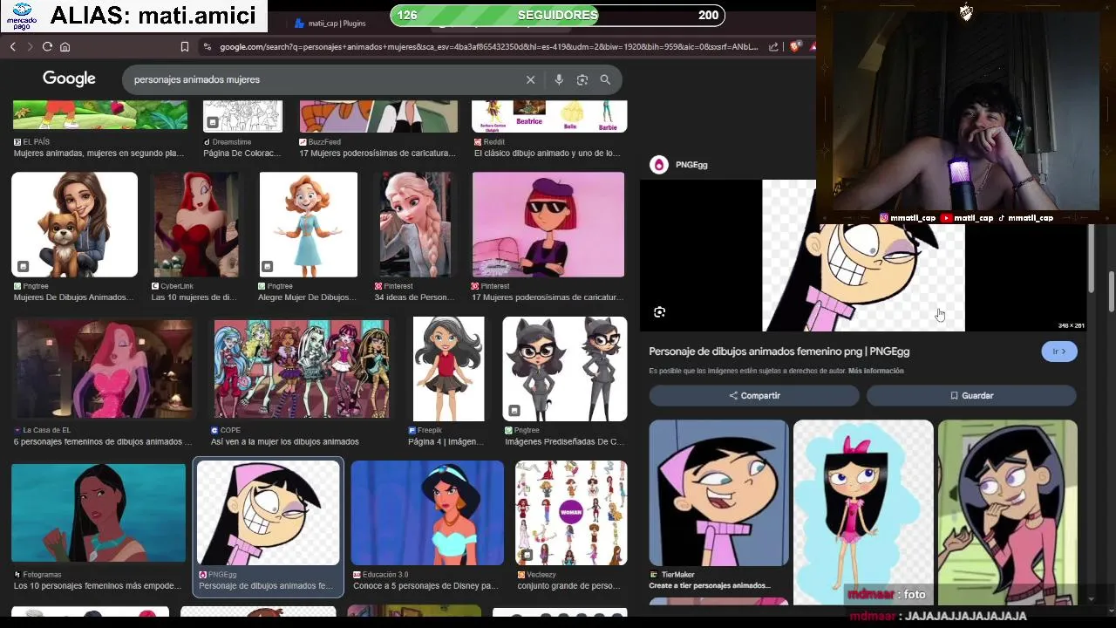1116x628 pixels.
Task: Open TierMaker related image of Trixie
Action: (719, 493)
